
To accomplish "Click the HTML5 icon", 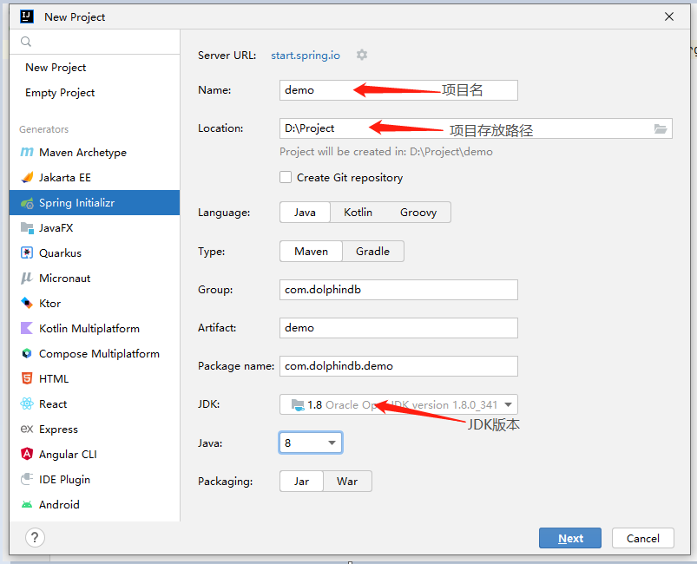I will tap(27, 378).
